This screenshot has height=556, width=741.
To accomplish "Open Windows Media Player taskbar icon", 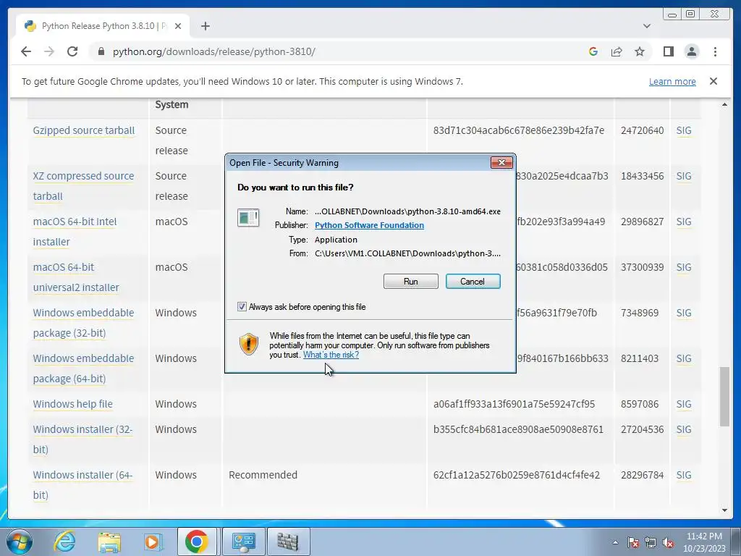I will pyautogui.click(x=153, y=542).
